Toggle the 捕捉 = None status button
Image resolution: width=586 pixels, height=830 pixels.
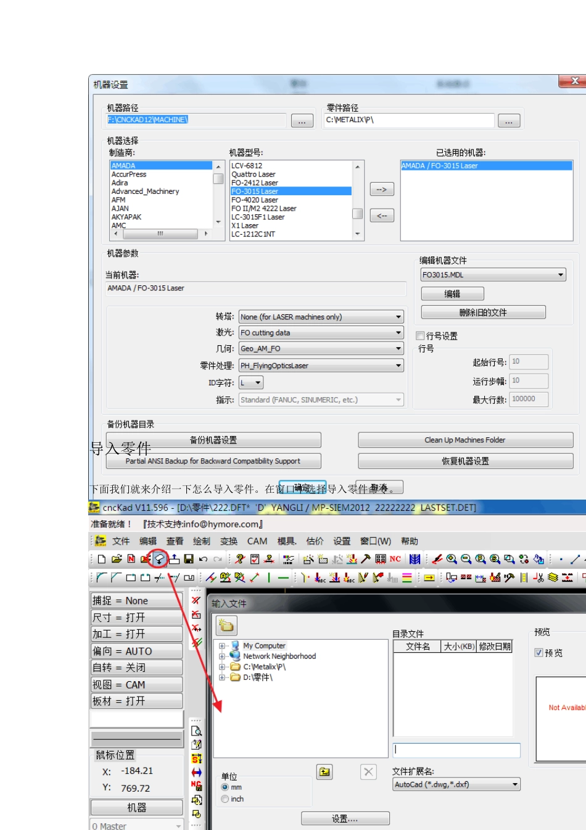click(137, 601)
